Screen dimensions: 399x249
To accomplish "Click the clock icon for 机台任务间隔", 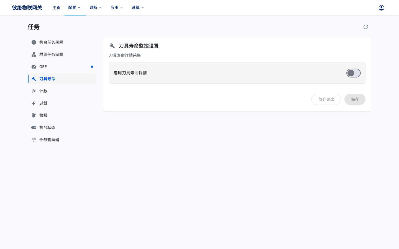I will 34,42.
